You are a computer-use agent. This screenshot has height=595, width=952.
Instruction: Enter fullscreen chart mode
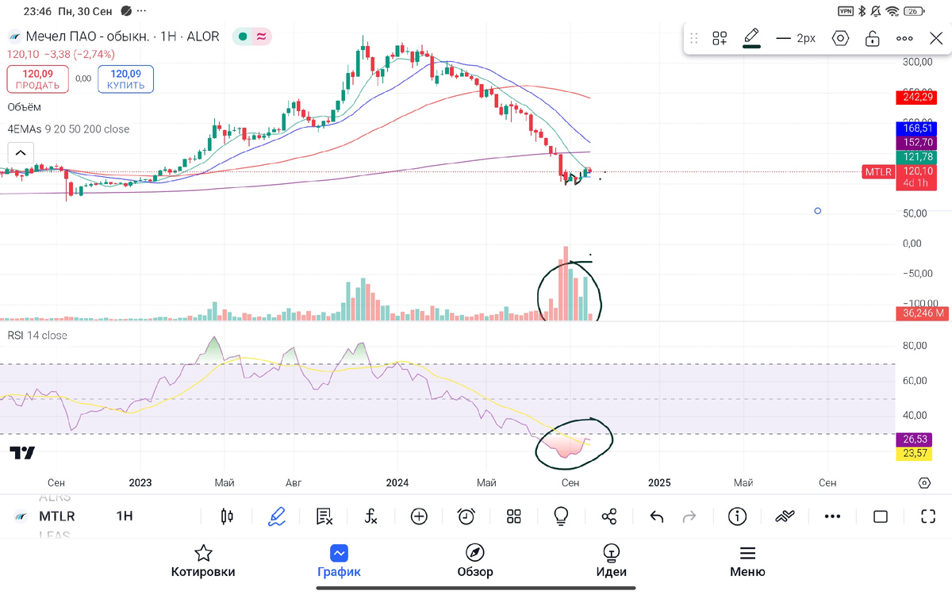(x=928, y=517)
